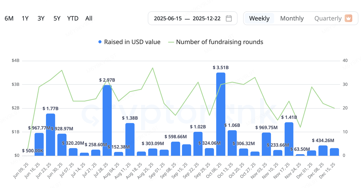
Task: Click the crown premium icon beside Quarterly
Action: coord(348,18)
